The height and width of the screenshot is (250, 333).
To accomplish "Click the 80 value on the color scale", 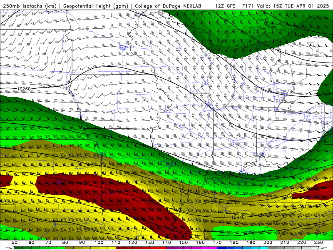I will tap(65, 242).
